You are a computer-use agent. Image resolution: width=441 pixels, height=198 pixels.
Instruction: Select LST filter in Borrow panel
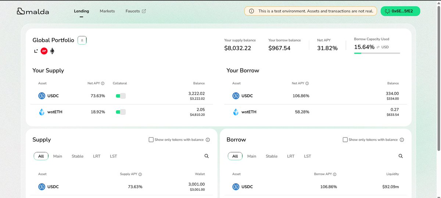[308, 156]
